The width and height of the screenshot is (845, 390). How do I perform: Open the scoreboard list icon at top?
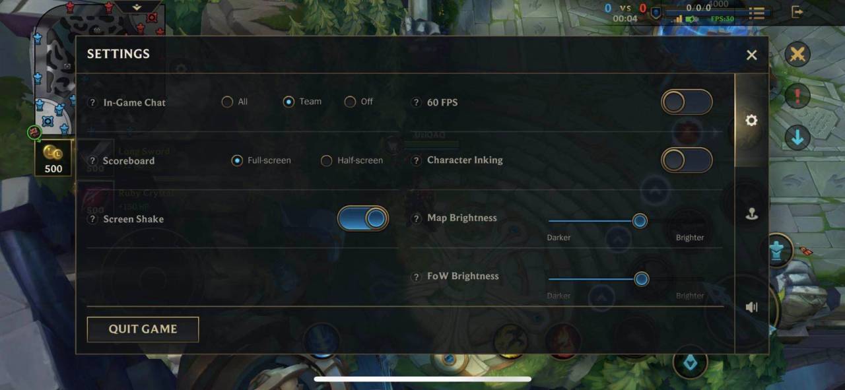tap(757, 13)
